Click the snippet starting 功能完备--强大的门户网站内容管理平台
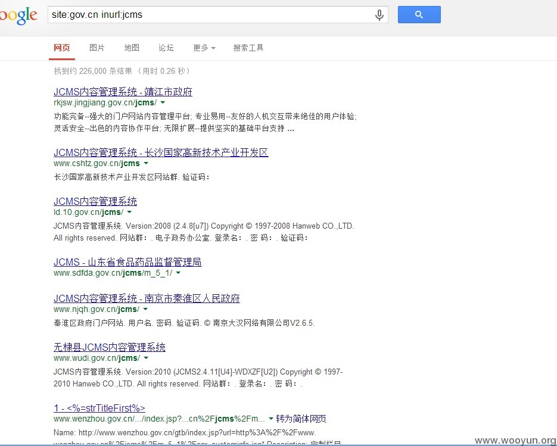The width and height of the screenshot is (557, 446). click(x=206, y=122)
